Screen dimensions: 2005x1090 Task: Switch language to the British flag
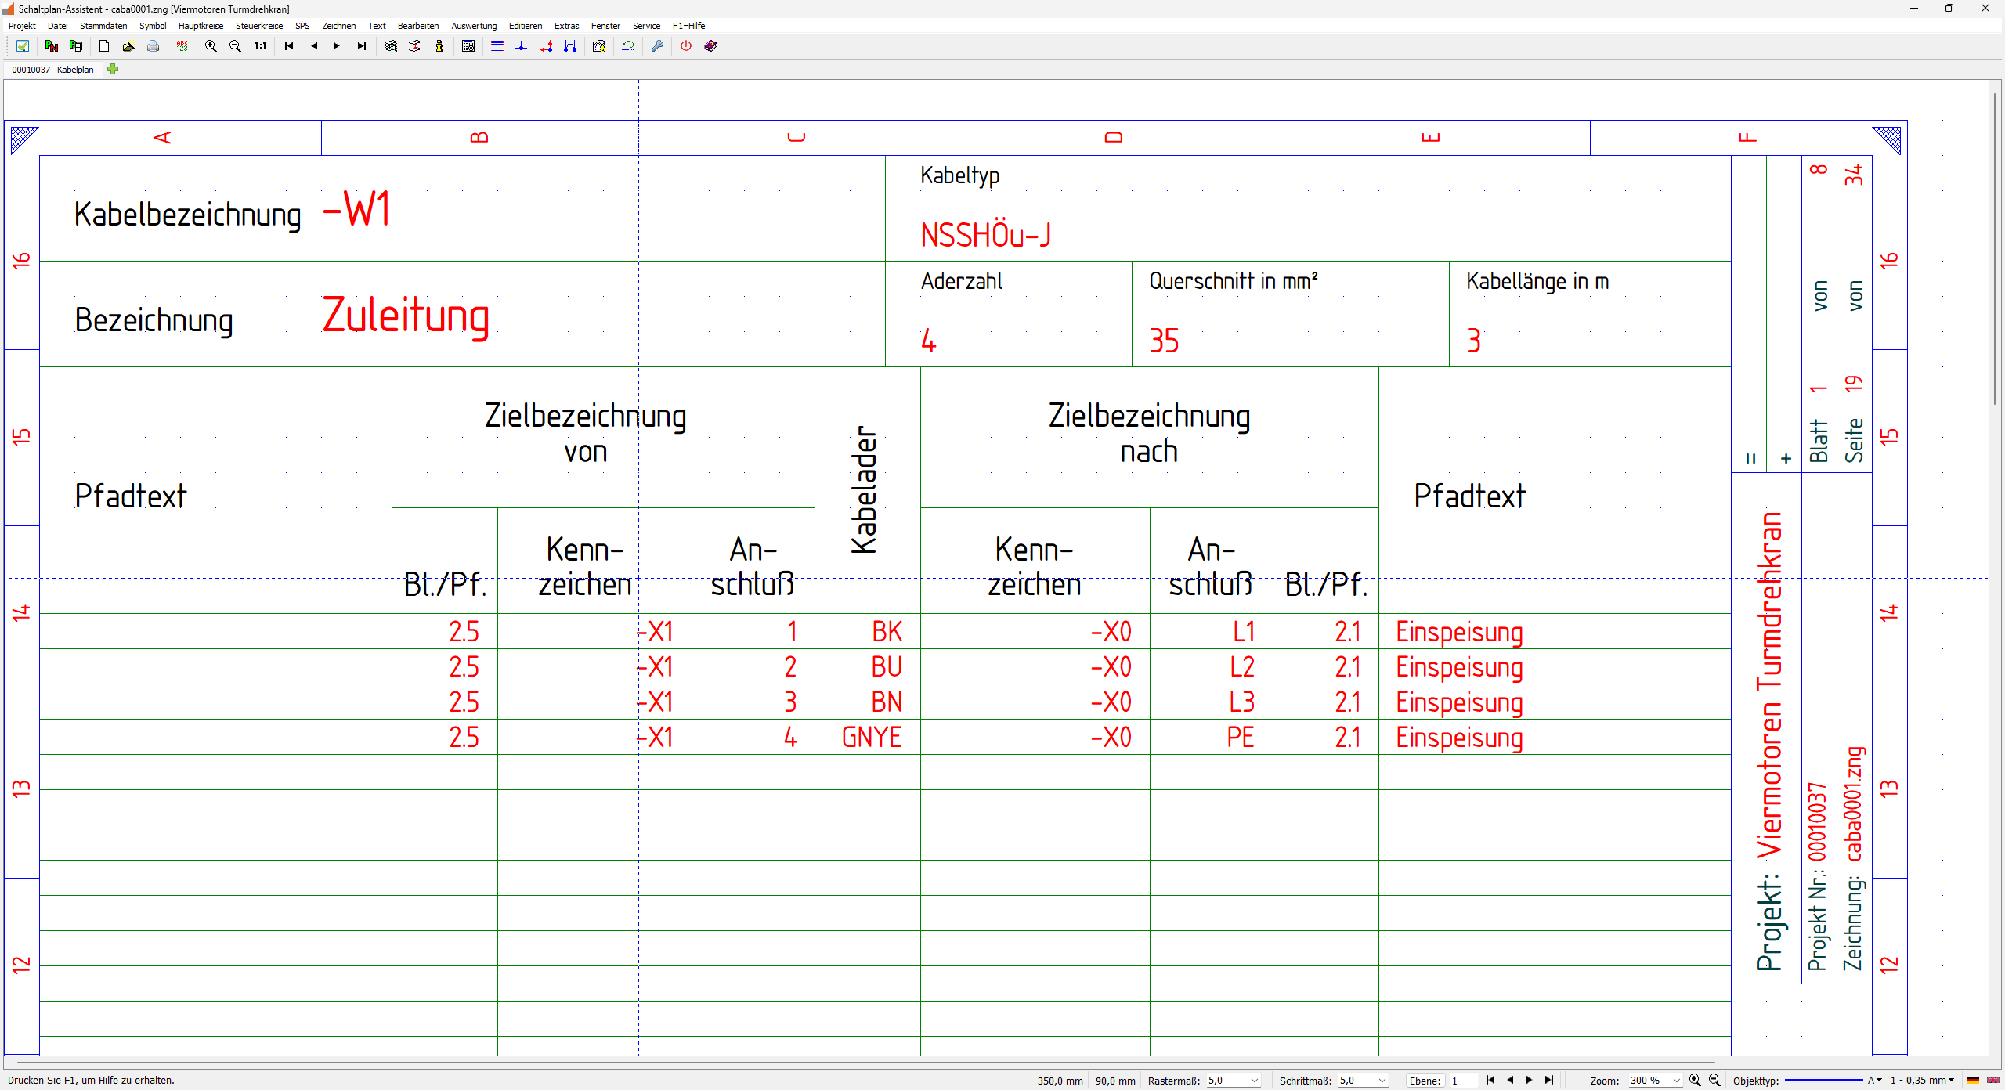[1993, 1081]
